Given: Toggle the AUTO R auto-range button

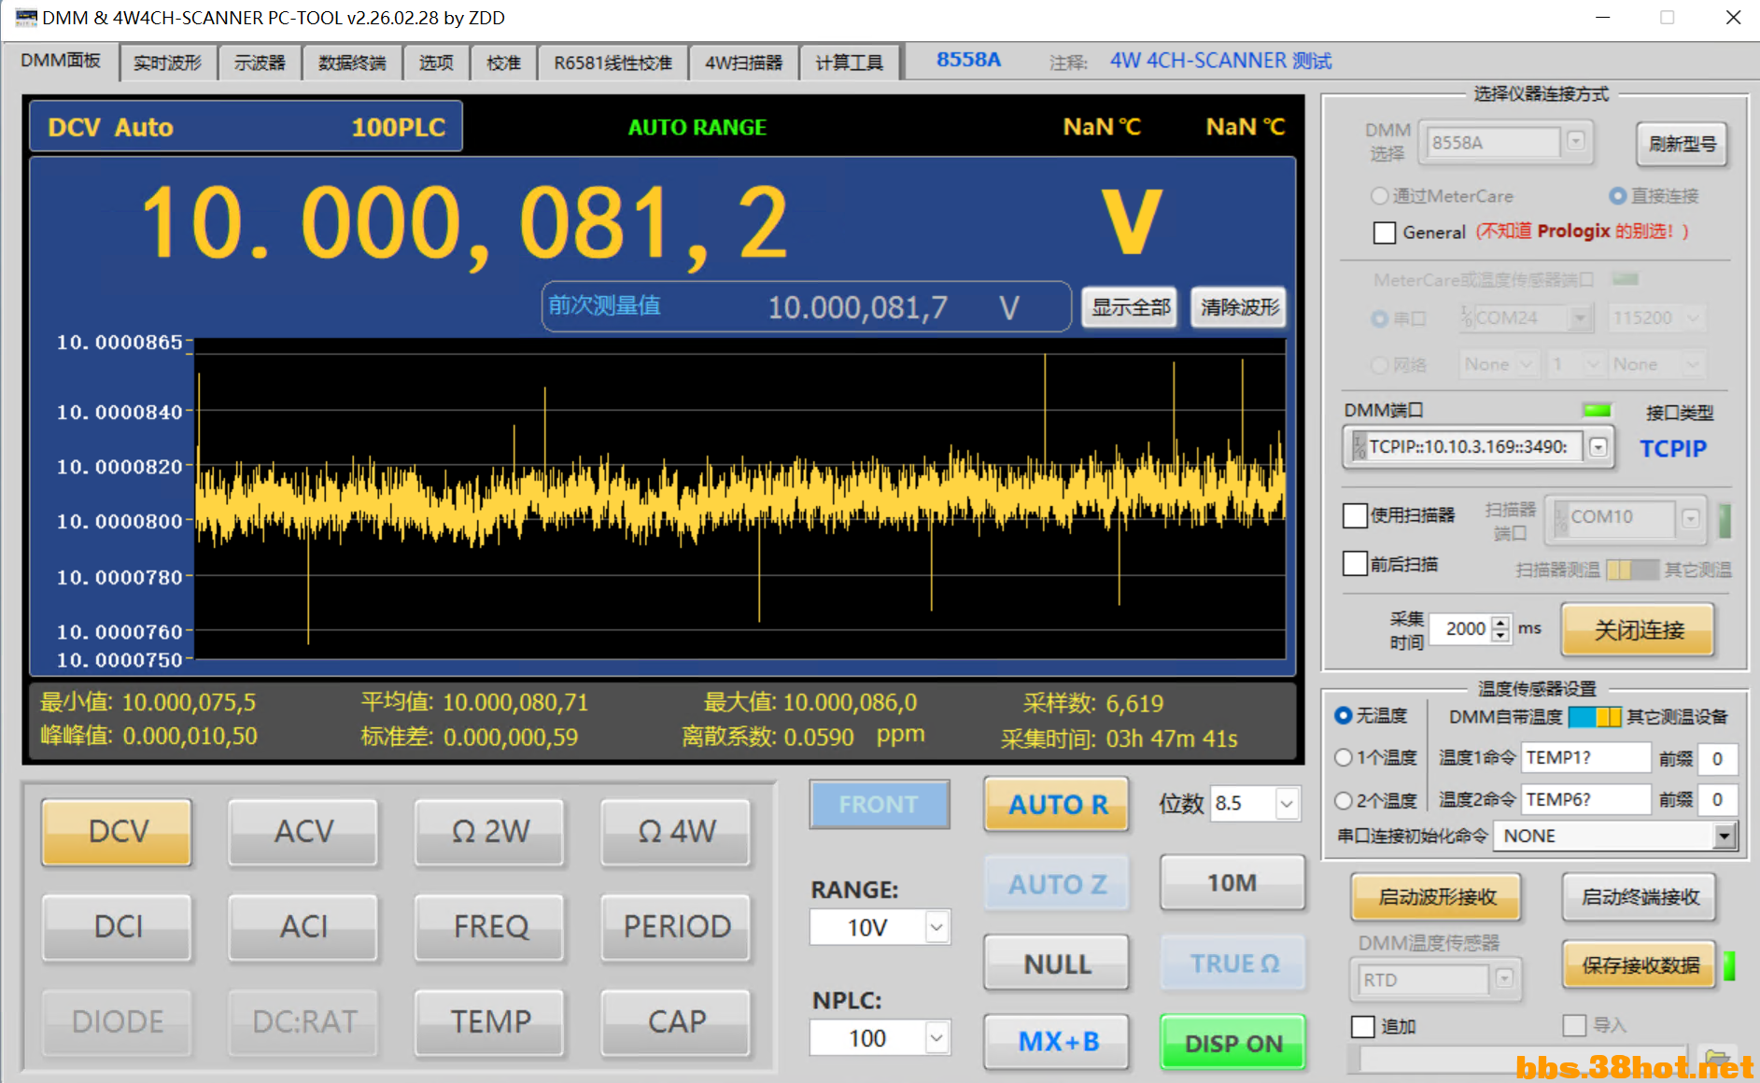Looking at the screenshot, I should [1057, 805].
